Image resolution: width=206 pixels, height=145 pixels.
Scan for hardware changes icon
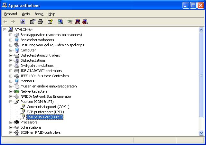pyautogui.click(x=60, y=22)
